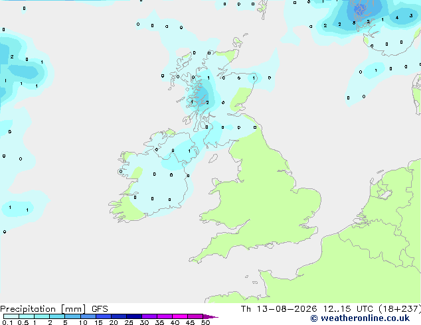Click the '0.1' legend scale label

[7, 322]
